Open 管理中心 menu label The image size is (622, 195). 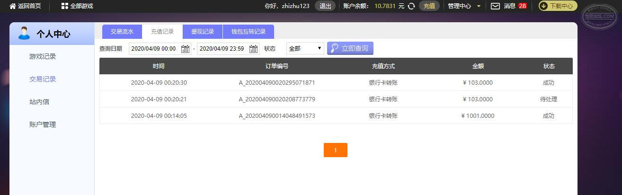[x=460, y=6]
